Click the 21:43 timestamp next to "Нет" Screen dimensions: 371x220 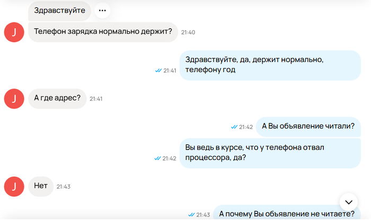[64, 187]
